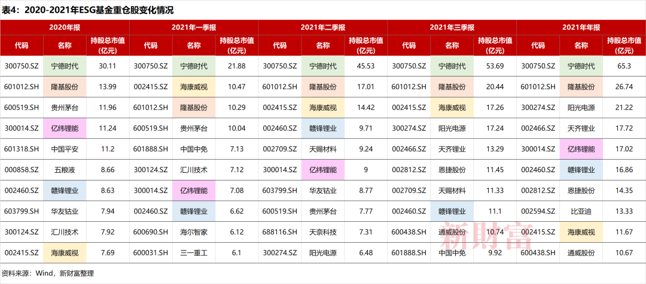Select the holding value 17.72

coord(624,129)
